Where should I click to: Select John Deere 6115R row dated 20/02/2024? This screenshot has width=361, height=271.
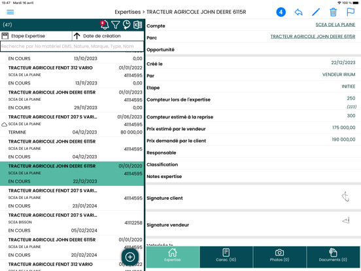pyautogui.click(x=72, y=247)
